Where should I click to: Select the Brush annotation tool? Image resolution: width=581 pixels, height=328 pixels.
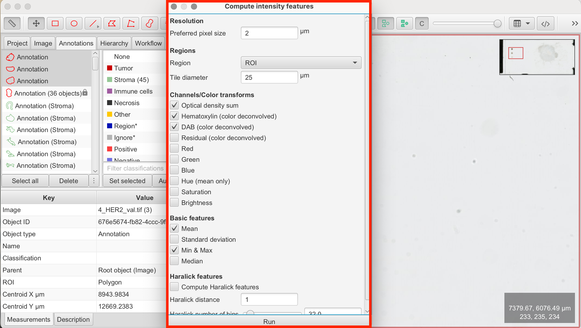click(x=149, y=24)
